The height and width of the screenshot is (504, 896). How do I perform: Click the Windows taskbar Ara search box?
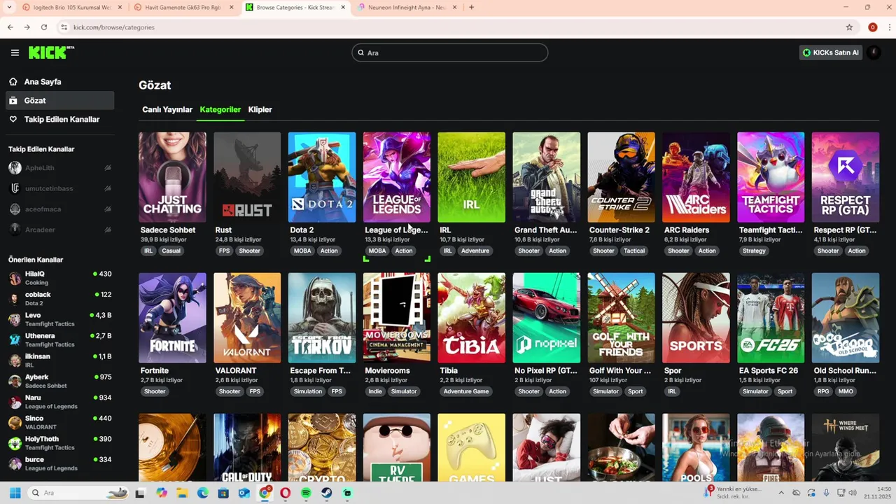[x=78, y=493]
